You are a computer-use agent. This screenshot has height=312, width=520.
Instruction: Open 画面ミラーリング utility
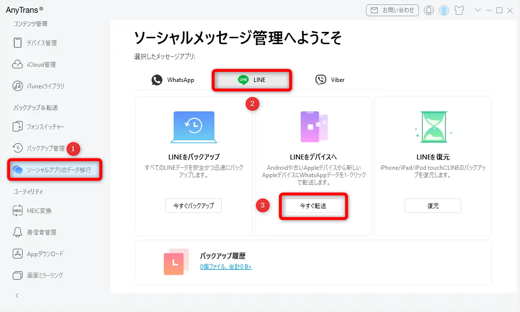[x=45, y=275]
